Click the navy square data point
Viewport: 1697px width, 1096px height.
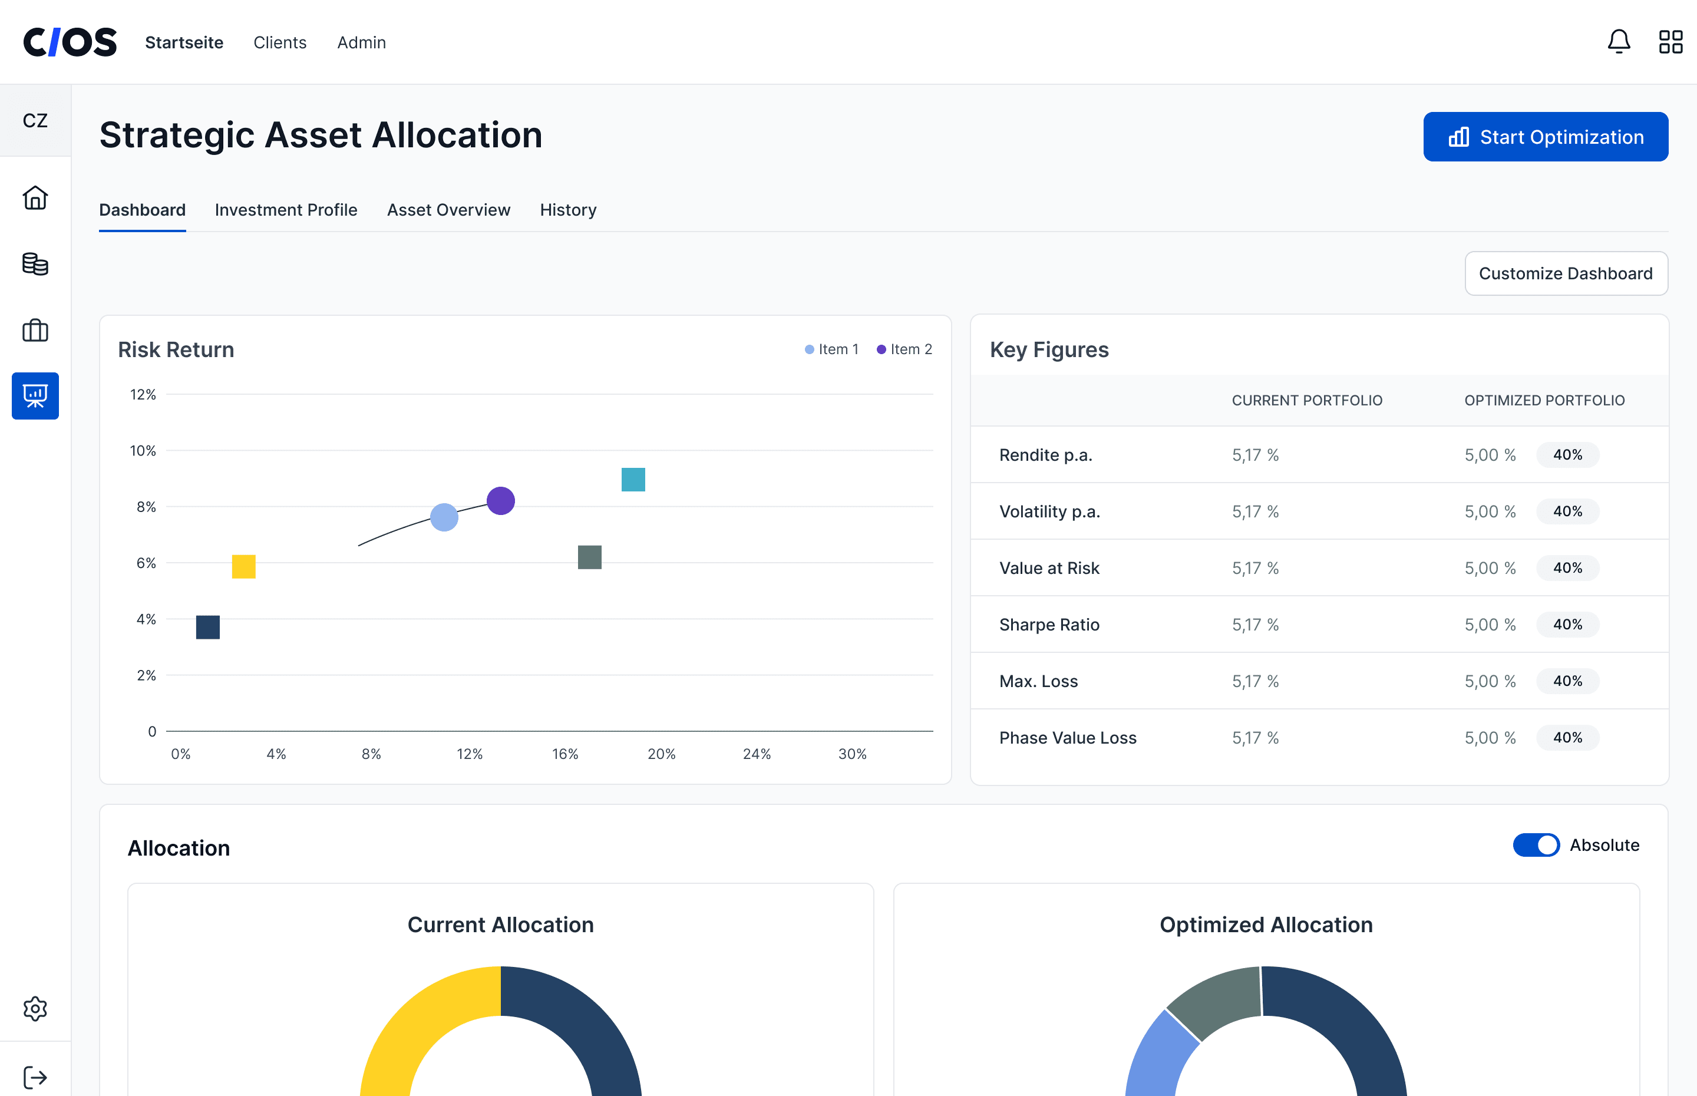(208, 627)
